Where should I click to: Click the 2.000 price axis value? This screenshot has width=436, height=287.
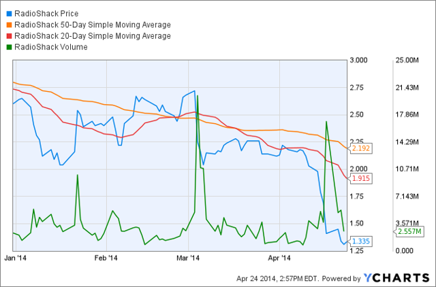pyautogui.click(x=359, y=169)
